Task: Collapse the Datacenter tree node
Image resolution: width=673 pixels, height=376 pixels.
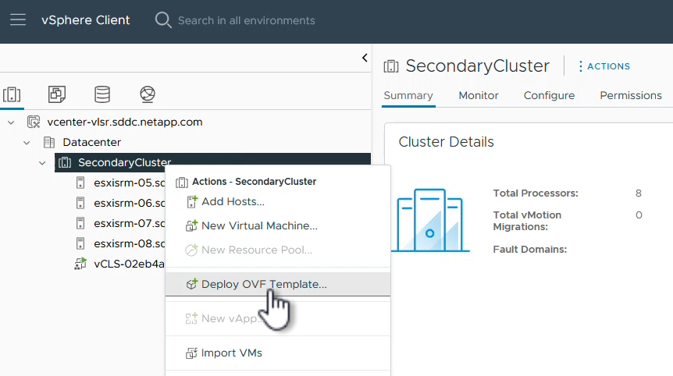Action: (27, 143)
